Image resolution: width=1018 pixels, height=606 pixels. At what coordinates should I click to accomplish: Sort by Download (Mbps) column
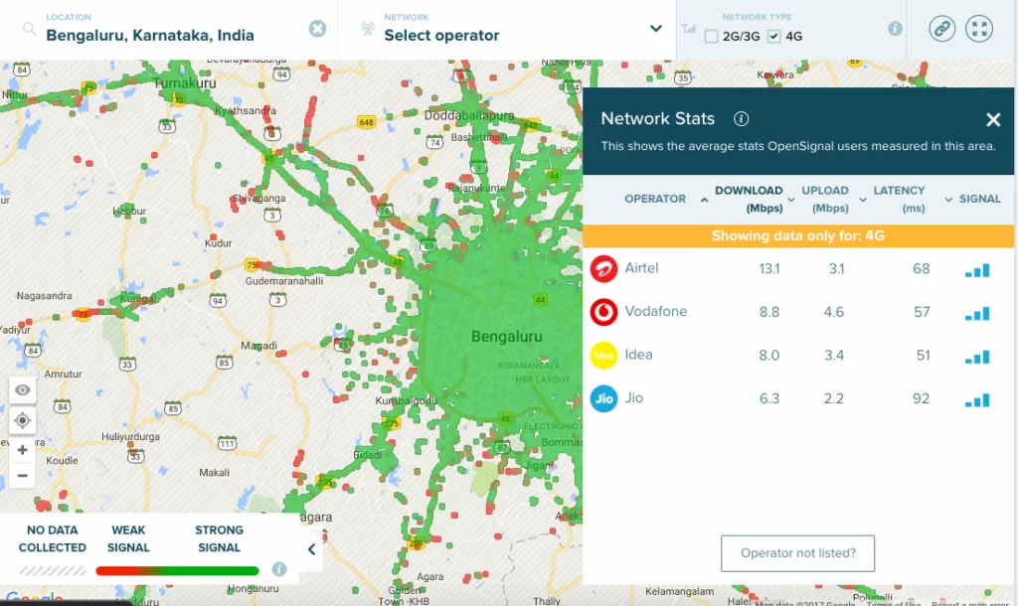[x=749, y=200]
